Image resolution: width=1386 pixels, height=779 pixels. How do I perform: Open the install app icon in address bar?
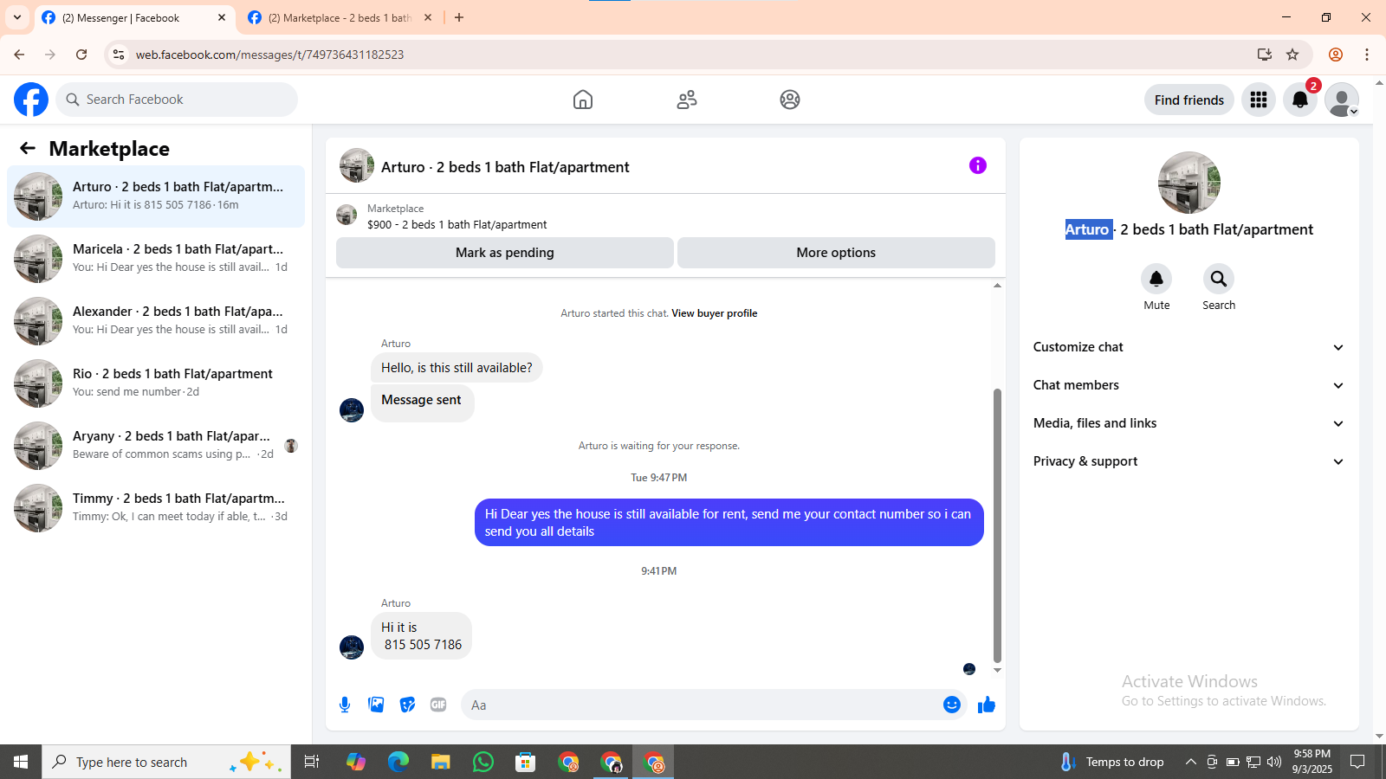pyautogui.click(x=1265, y=55)
